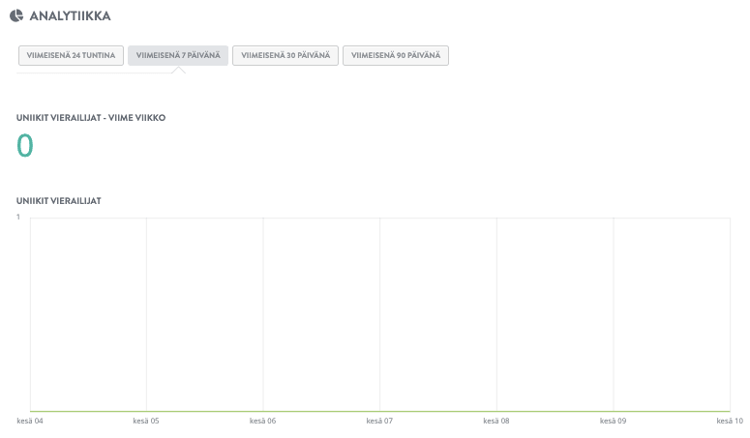Click the kesä 09 axis label
Viewport: 750px width, 438px height.
click(613, 421)
